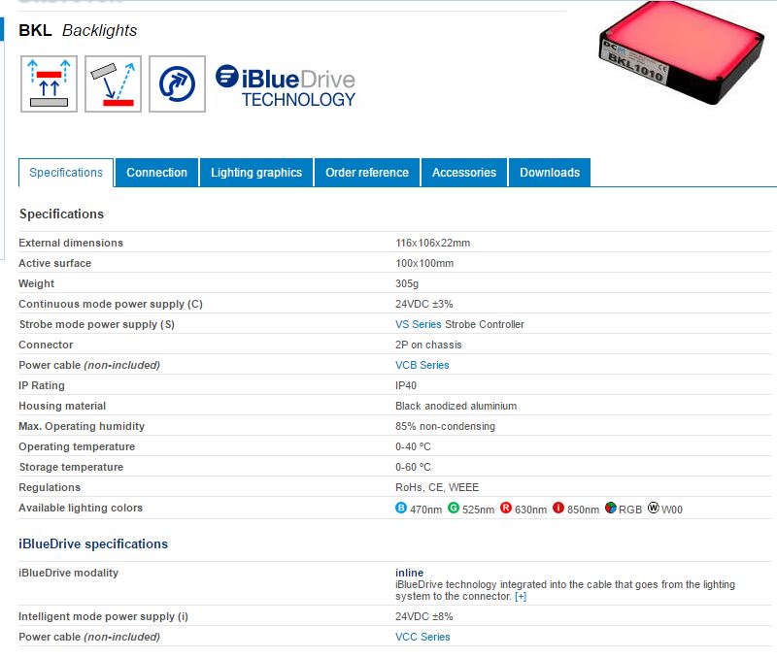Click the 'Housing material' row label
777x658 pixels.
[x=62, y=406]
